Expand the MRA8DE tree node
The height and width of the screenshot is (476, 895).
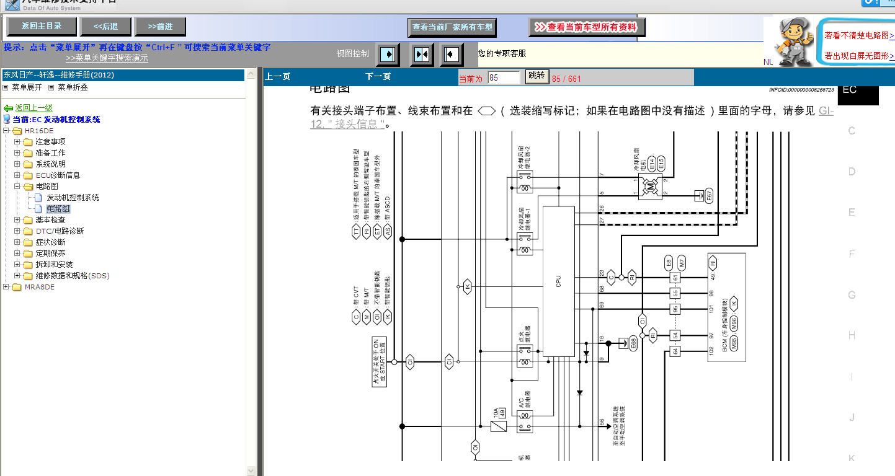[x=6, y=287]
